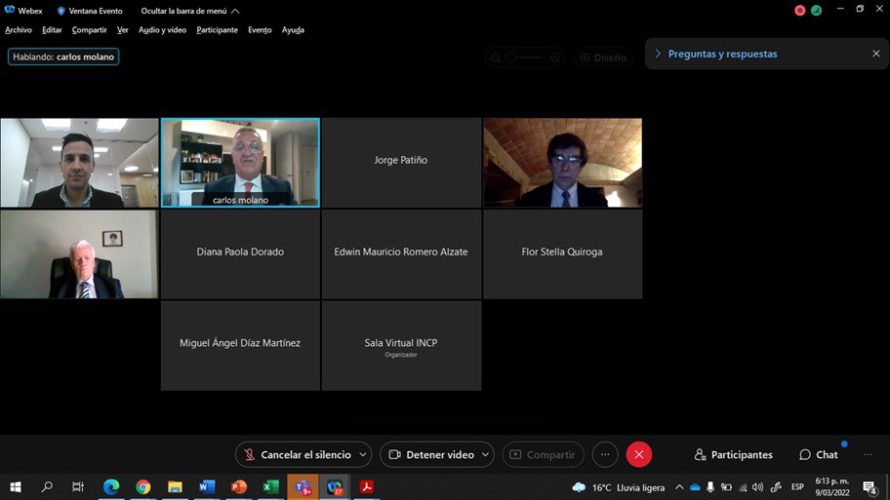Select Edwin Mauricio Romero Alzate tile

401,254
